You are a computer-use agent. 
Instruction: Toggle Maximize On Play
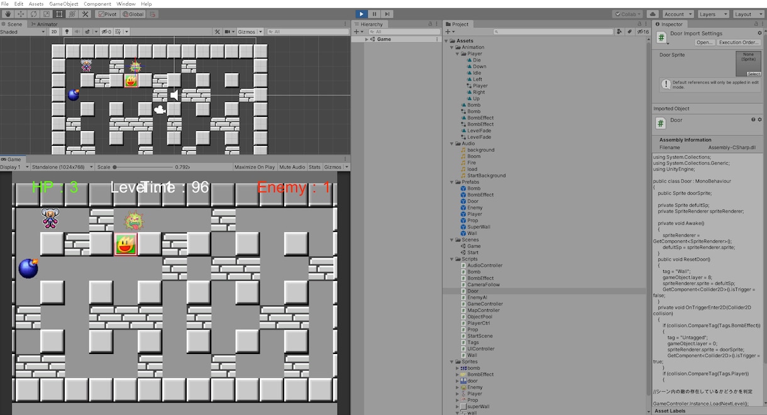click(255, 167)
